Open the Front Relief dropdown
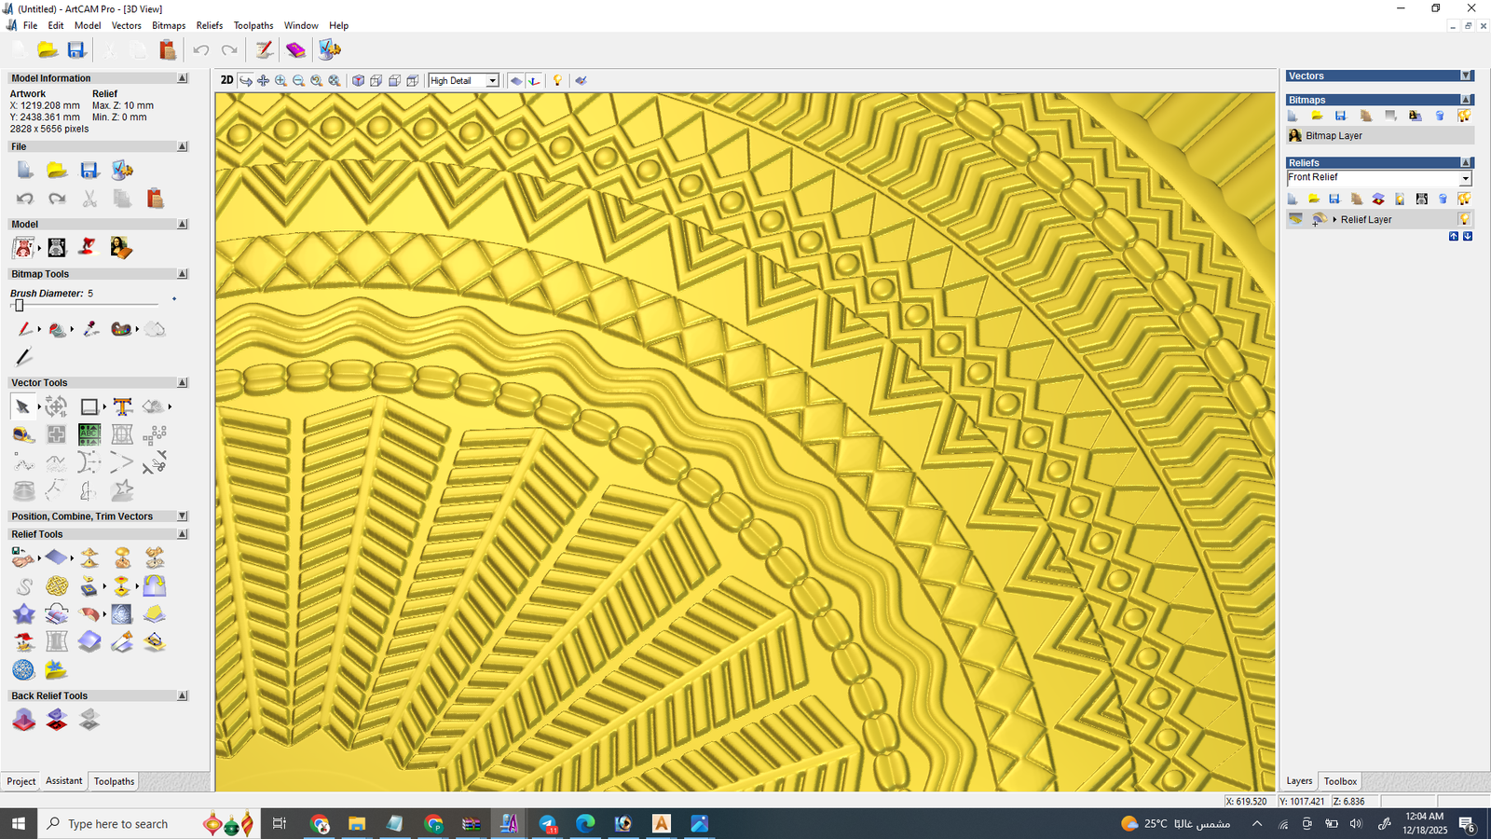The height and width of the screenshot is (839, 1491). click(1465, 178)
